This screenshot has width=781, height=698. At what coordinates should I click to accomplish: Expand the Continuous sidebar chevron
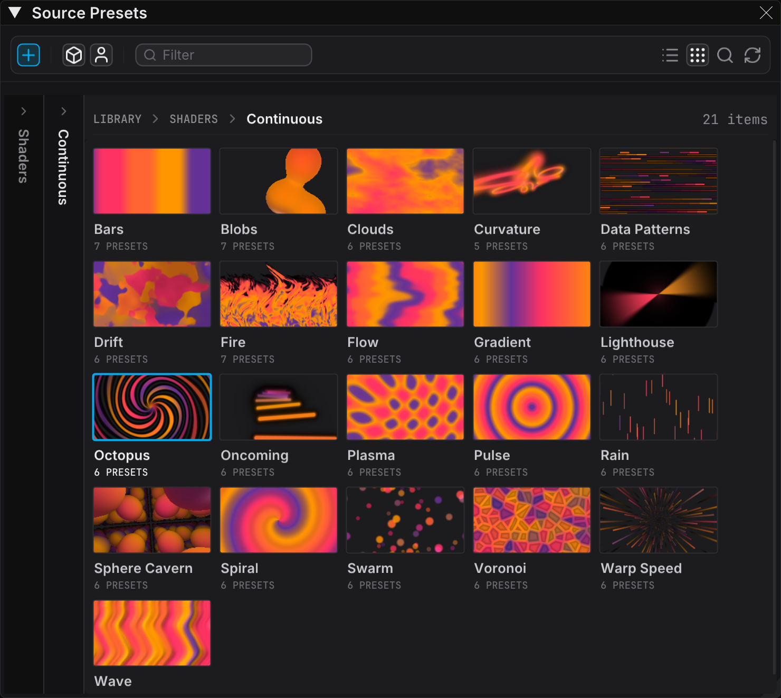coord(64,111)
